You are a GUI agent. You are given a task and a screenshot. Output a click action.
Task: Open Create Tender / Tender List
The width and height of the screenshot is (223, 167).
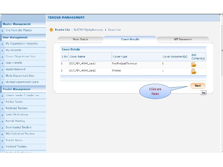click(22, 95)
